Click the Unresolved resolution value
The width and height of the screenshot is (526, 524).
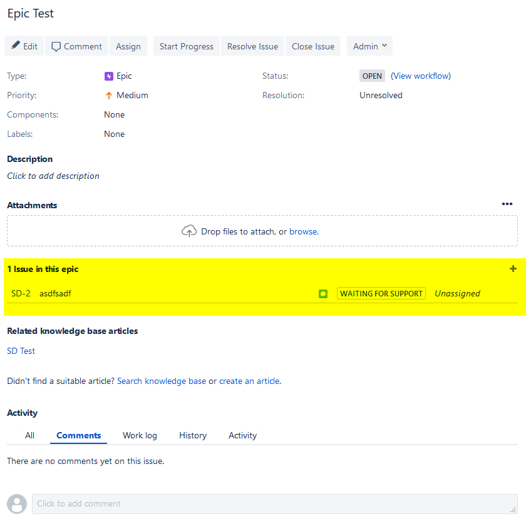pos(381,96)
